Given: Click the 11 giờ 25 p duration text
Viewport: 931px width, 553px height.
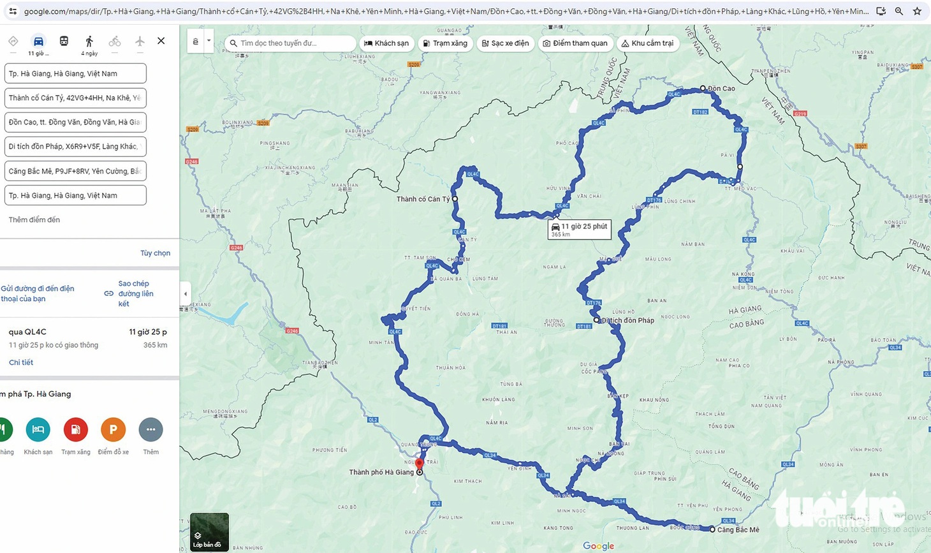Looking at the screenshot, I should pyautogui.click(x=148, y=332).
